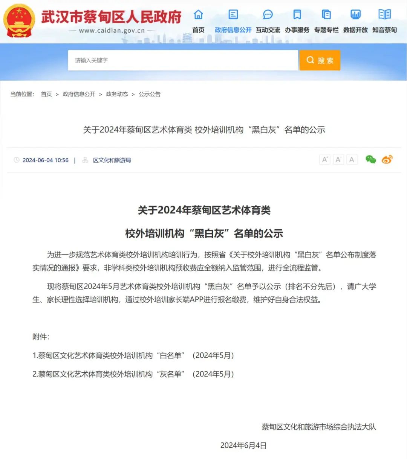Viewport: 407px width, 459px height.
Task: Click the national emblem logo
Action: coord(19,20)
